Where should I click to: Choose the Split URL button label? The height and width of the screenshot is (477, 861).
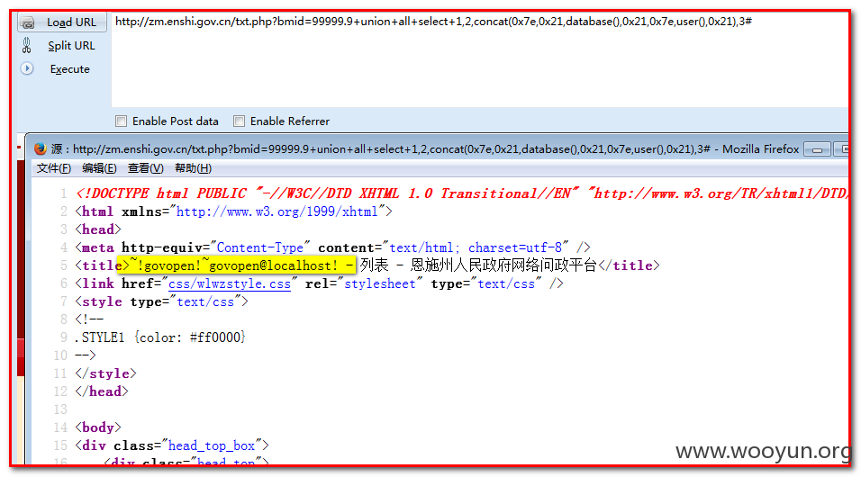[x=71, y=46]
